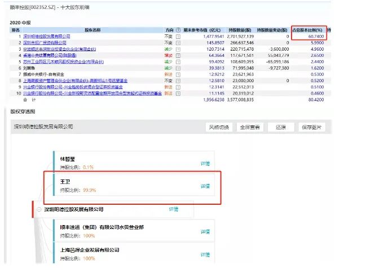Click the 股东名称 column header
Screen dimensions: 366x274
click(92, 30)
